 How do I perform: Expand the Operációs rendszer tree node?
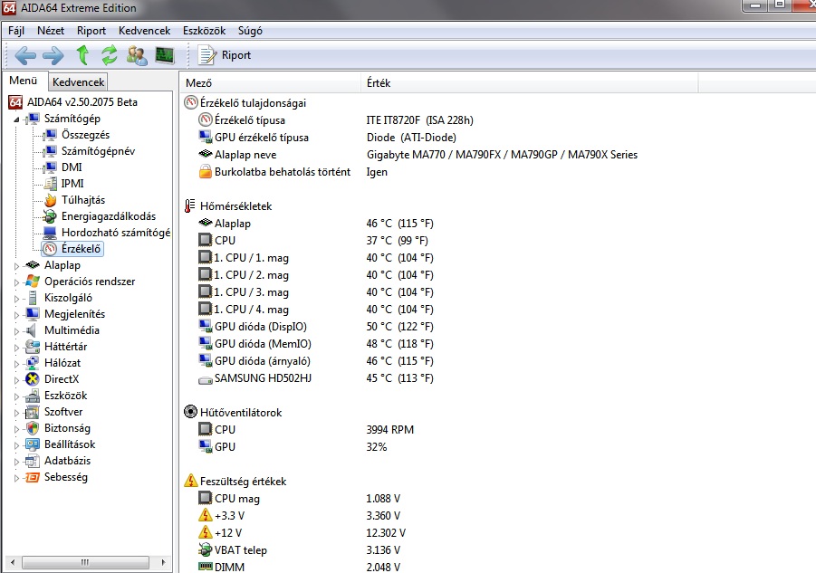(16, 282)
